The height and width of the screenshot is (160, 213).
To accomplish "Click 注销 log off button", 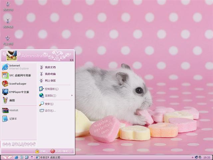I will click(x=42, y=151).
